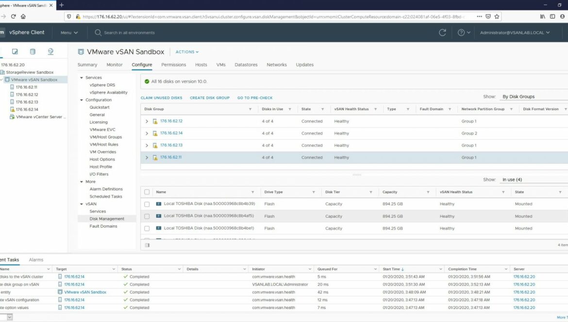Expand disk group 176.16.62.14
The height and width of the screenshot is (322, 568).
[x=147, y=133]
